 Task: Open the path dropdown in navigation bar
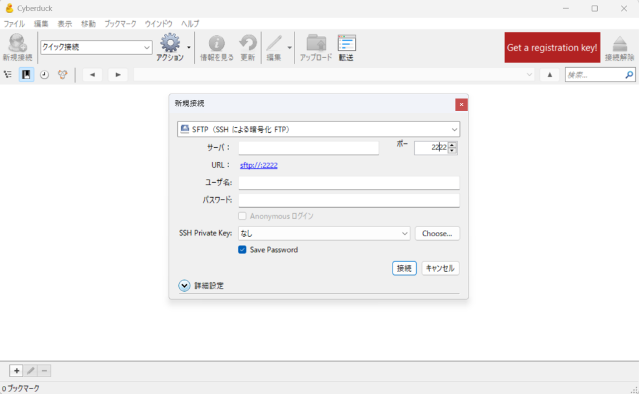point(529,74)
